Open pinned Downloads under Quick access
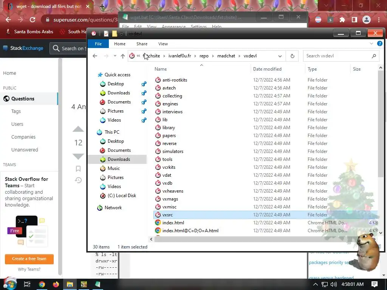Screen dimensions: 387x290 pos(119,93)
